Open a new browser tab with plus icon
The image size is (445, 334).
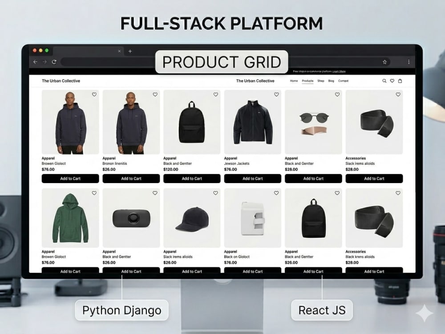point(130,51)
